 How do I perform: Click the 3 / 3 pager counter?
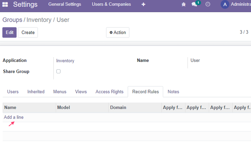coord(244,32)
